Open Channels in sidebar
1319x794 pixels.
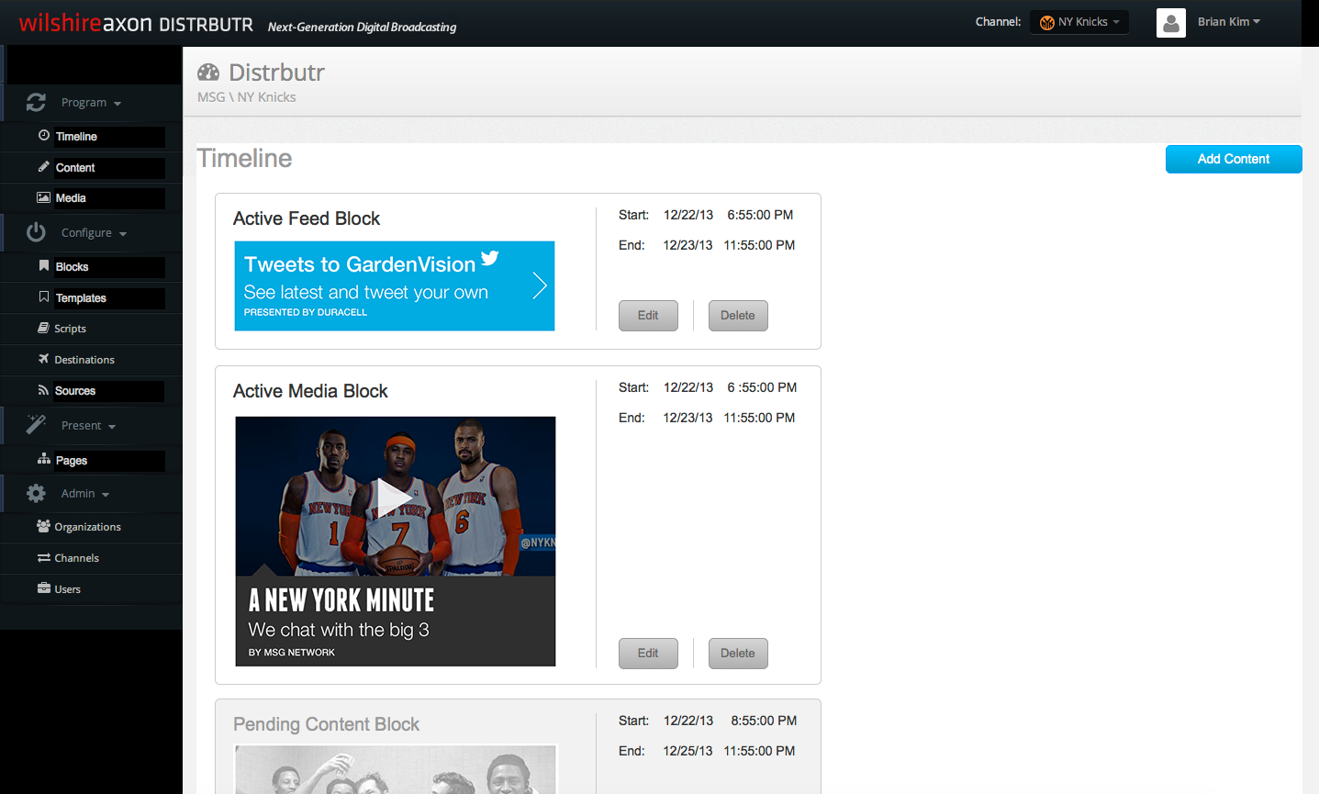click(x=76, y=558)
